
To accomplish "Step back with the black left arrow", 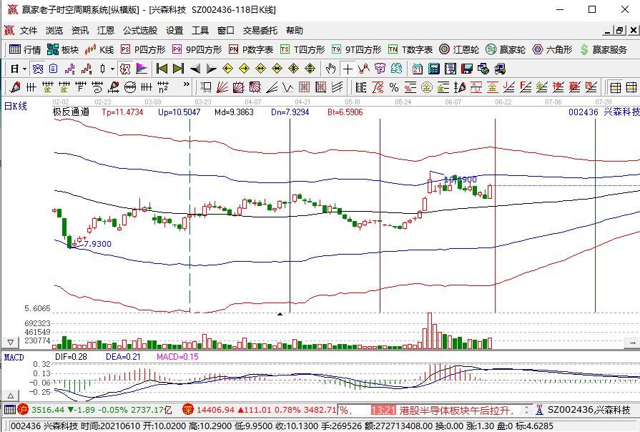I will tap(195, 69).
